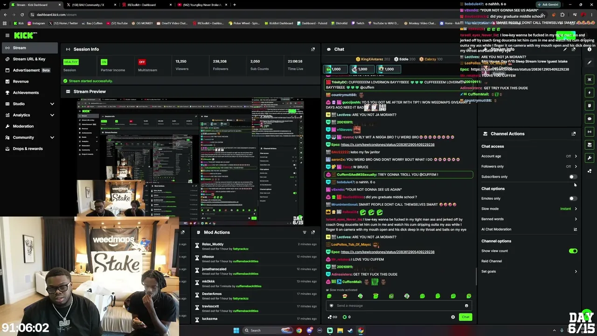This screenshot has height=336, width=597.
Task: Open a new browser tab
Action: tap(235, 5)
